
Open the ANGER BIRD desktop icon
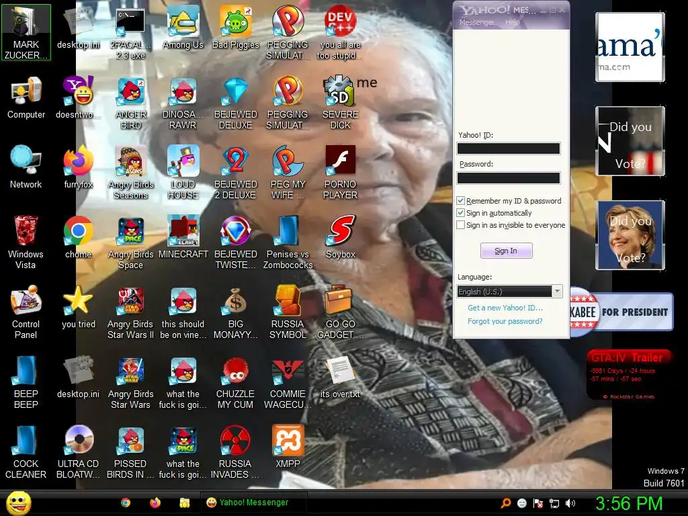point(131,103)
